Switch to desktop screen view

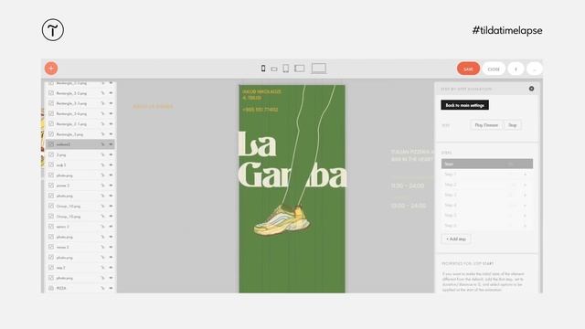click(319, 69)
